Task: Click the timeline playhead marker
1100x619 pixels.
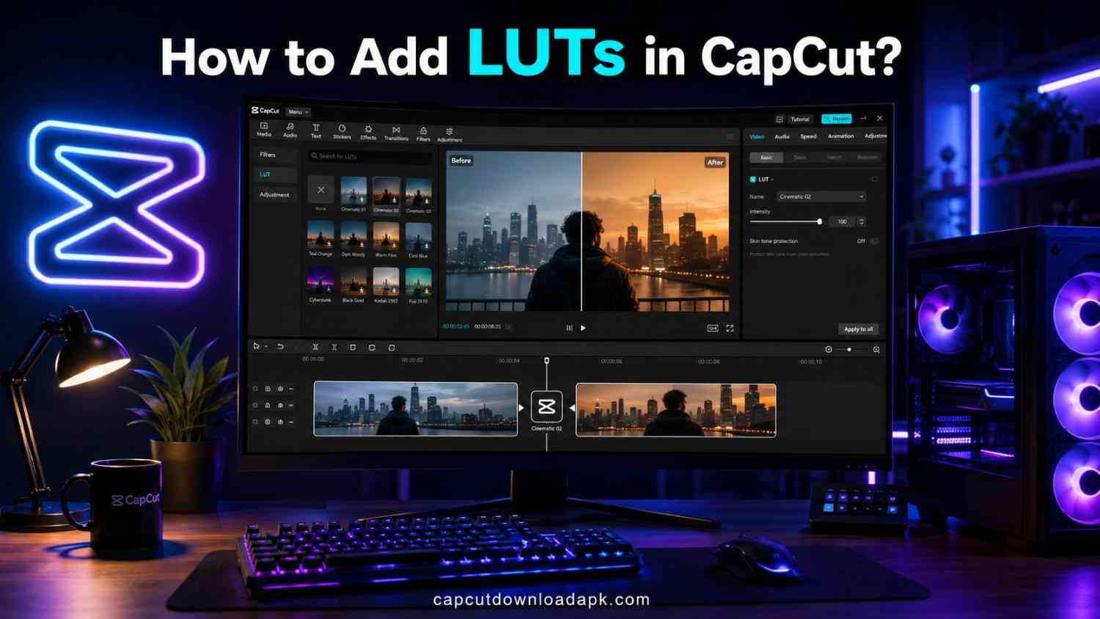Action: [546, 360]
